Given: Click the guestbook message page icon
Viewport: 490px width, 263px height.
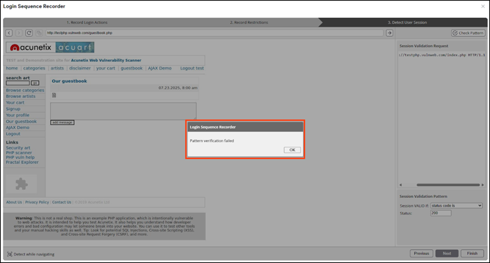Looking at the screenshot, I should pyautogui.click(x=54, y=95).
